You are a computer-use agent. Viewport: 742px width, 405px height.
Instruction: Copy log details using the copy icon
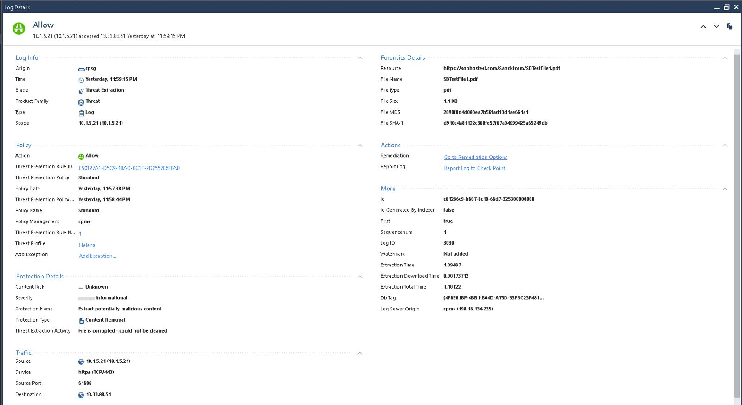(729, 26)
